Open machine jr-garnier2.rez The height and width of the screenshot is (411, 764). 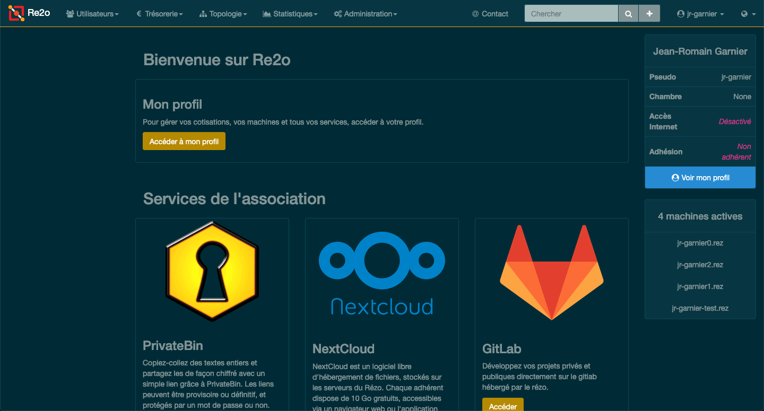(700, 265)
